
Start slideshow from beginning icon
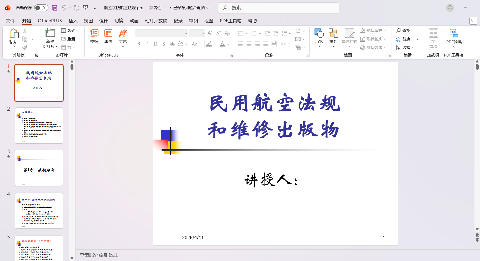click(x=86, y=8)
